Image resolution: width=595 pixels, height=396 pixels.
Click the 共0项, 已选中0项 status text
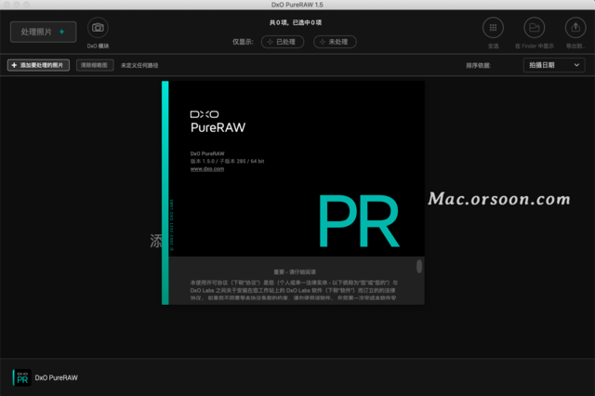(296, 22)
